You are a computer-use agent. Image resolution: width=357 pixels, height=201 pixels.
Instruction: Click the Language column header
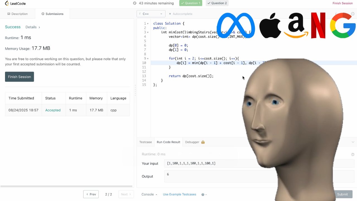point(118,98)
